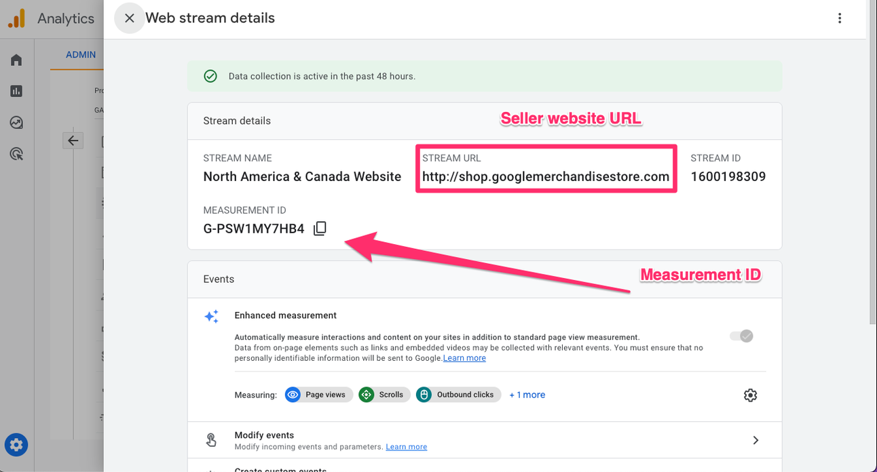Click the Data collection is active message

click(322, 77)
